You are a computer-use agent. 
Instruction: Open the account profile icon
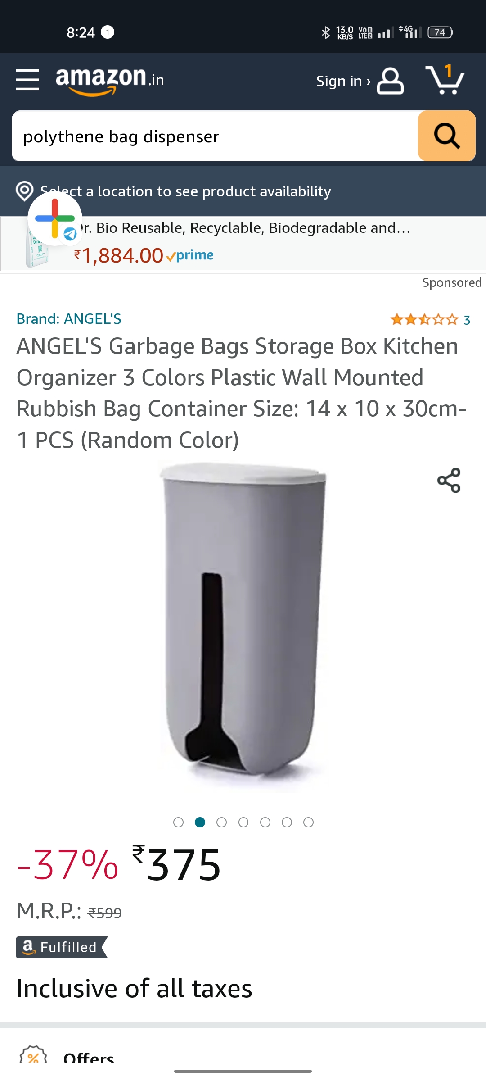click(x=390, y=81)
